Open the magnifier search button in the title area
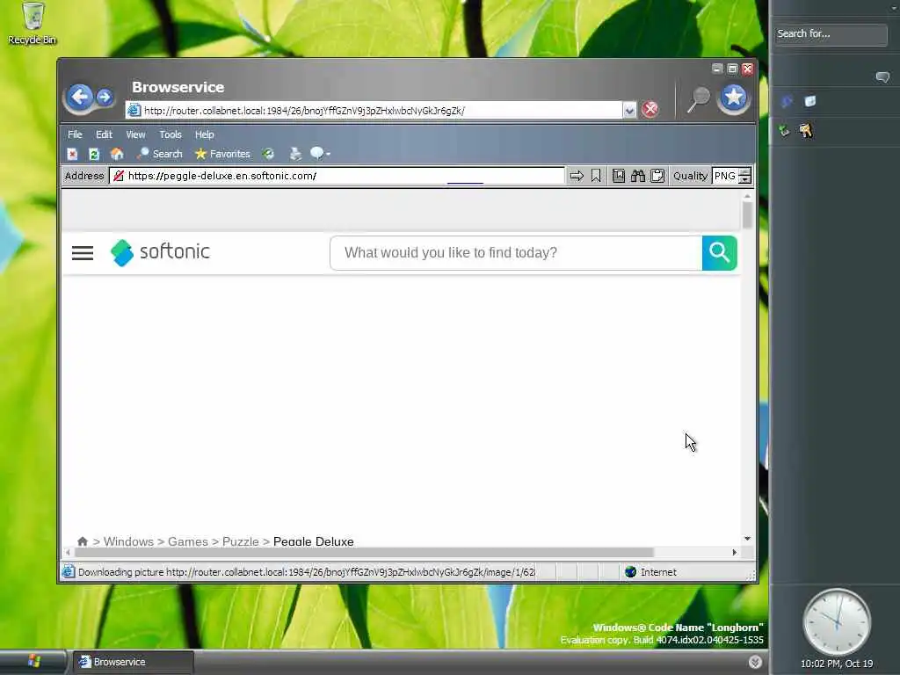This screenshot has height=675, width=900. (x=698, y=99)
